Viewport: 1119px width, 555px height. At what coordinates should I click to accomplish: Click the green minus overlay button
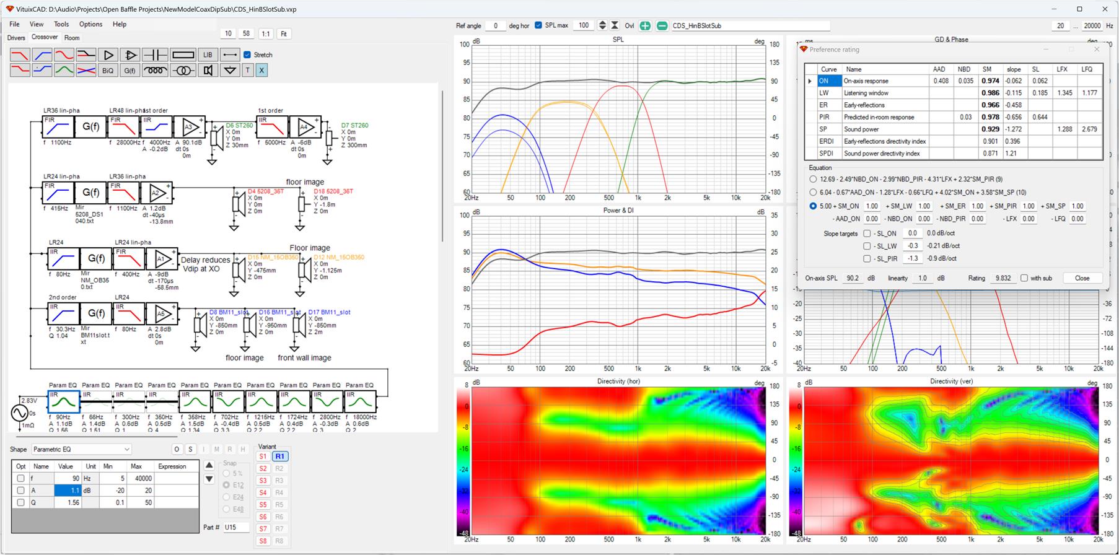pyautogui.click(x=662, y=25)
